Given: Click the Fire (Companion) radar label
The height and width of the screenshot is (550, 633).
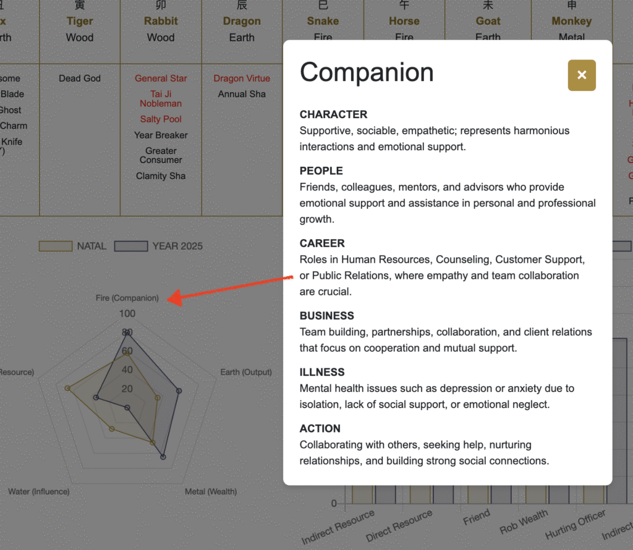Looking at the screenshot, I should pyautogui.click(x=127, y=298).
